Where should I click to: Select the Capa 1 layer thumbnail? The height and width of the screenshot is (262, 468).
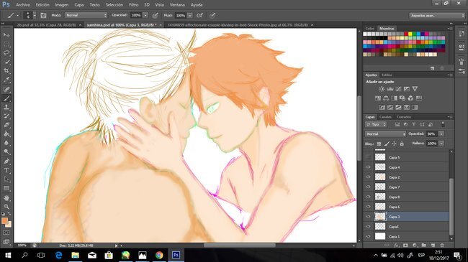pyautogui.click(x=380, y=236)
